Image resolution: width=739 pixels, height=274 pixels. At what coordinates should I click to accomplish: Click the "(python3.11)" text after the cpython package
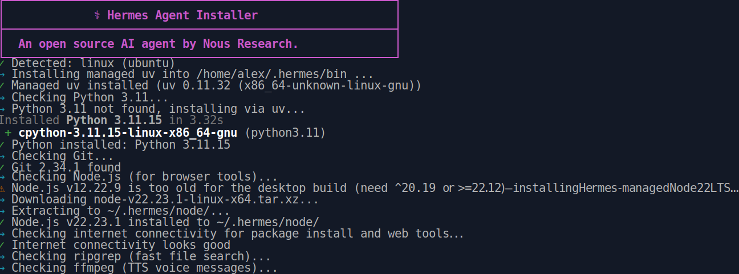click(285, 133)
